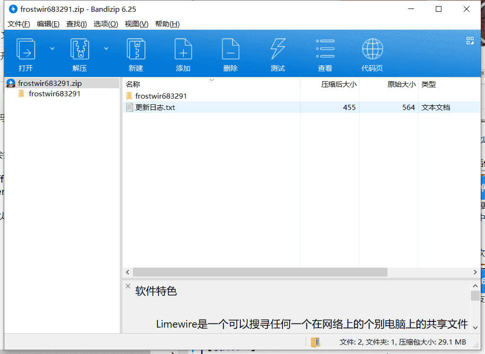
Task: Click the zip icon beside frostwir683291.zip in the tree
Action: tap(11, 84)
